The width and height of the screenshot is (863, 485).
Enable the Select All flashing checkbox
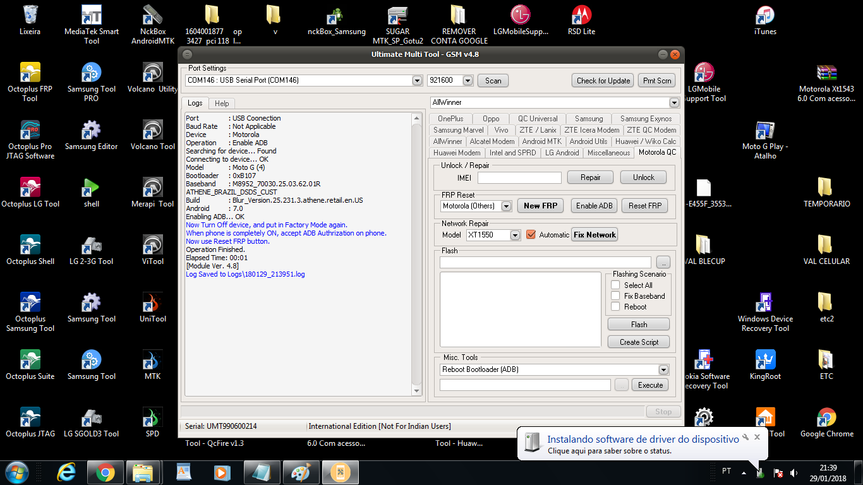click(615, 285)
